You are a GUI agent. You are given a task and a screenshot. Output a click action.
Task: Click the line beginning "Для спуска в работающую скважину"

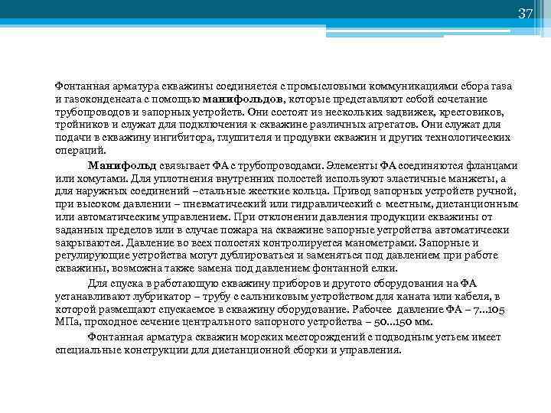click(x=282, y=284)
